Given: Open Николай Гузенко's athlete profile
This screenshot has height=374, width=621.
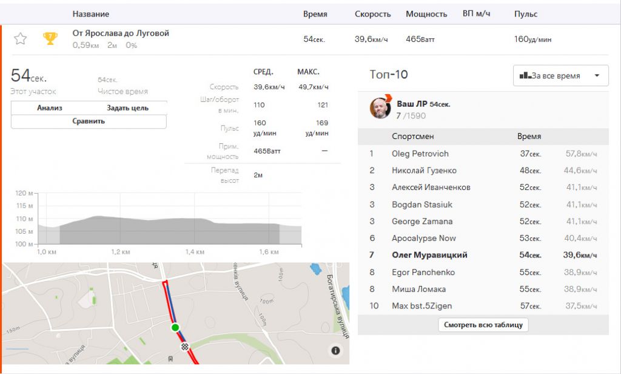Looking at the screenshot, I should (x=424, y=171).
